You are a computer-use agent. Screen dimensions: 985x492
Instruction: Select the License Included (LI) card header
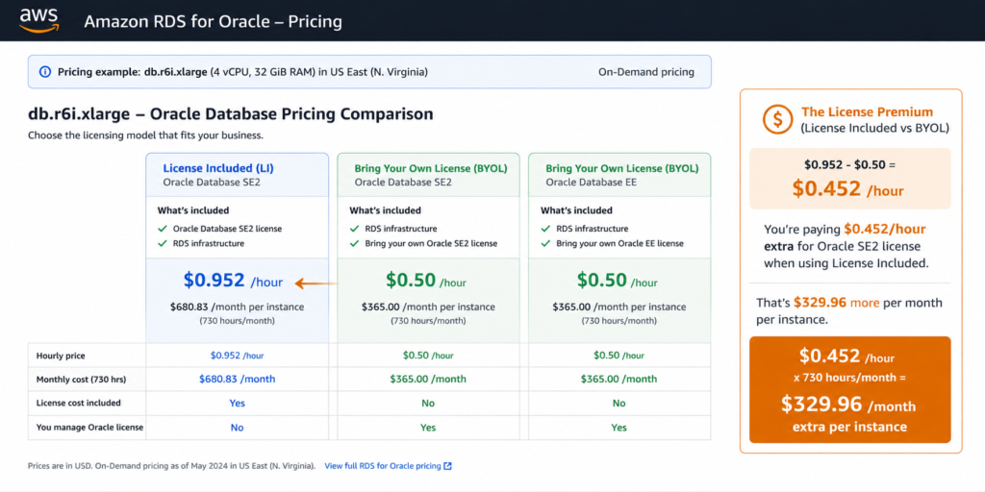237,175
